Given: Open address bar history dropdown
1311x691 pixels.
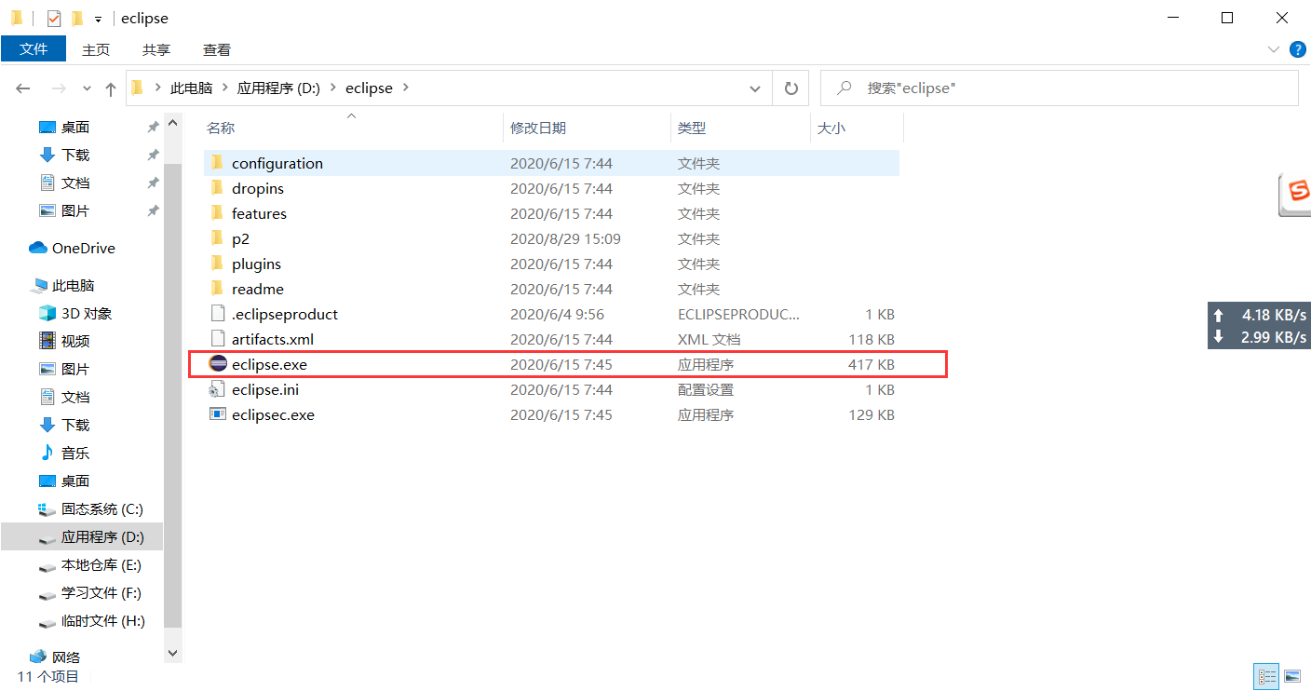Looking at the screenshot, I should point(755,88).
